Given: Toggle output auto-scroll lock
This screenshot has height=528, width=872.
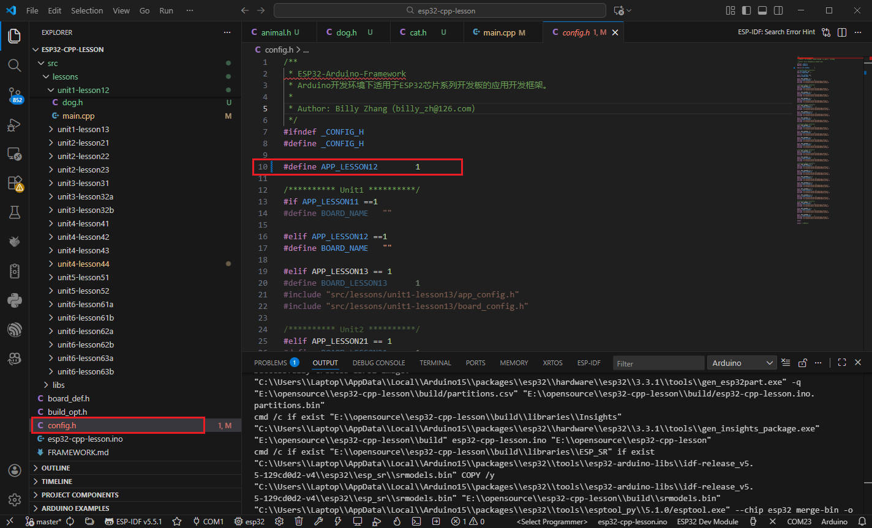Looking at the screenshot, I should [803, 363].
